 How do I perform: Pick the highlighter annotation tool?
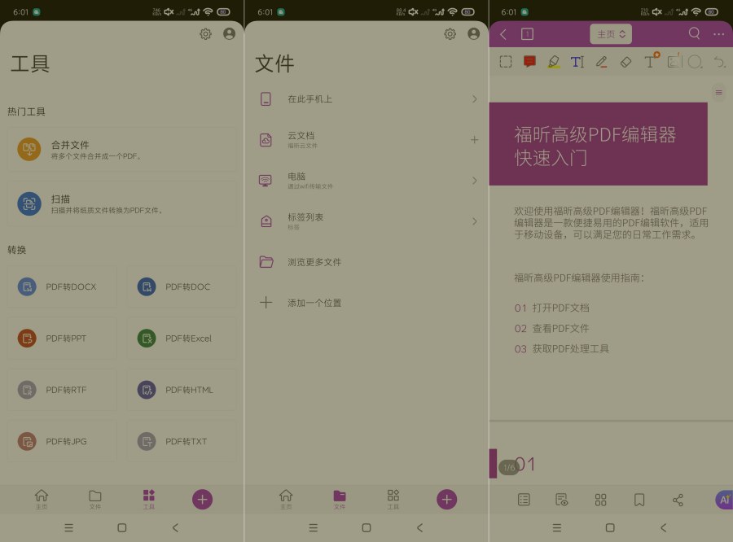[553, 62]
